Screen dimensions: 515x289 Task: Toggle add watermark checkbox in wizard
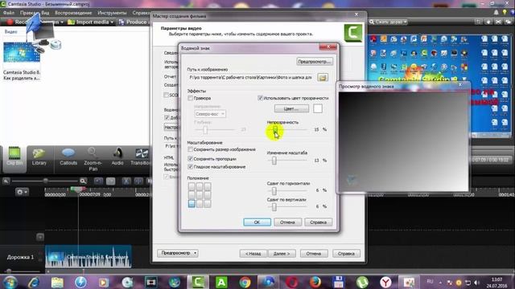[x=167, y=117]
